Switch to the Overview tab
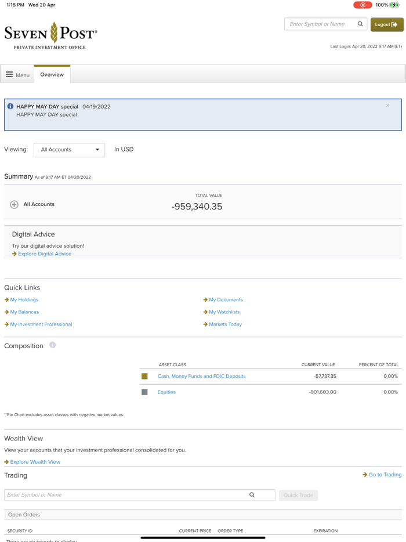406x542 pixels. pyautogui.click(x=52, y=74)
